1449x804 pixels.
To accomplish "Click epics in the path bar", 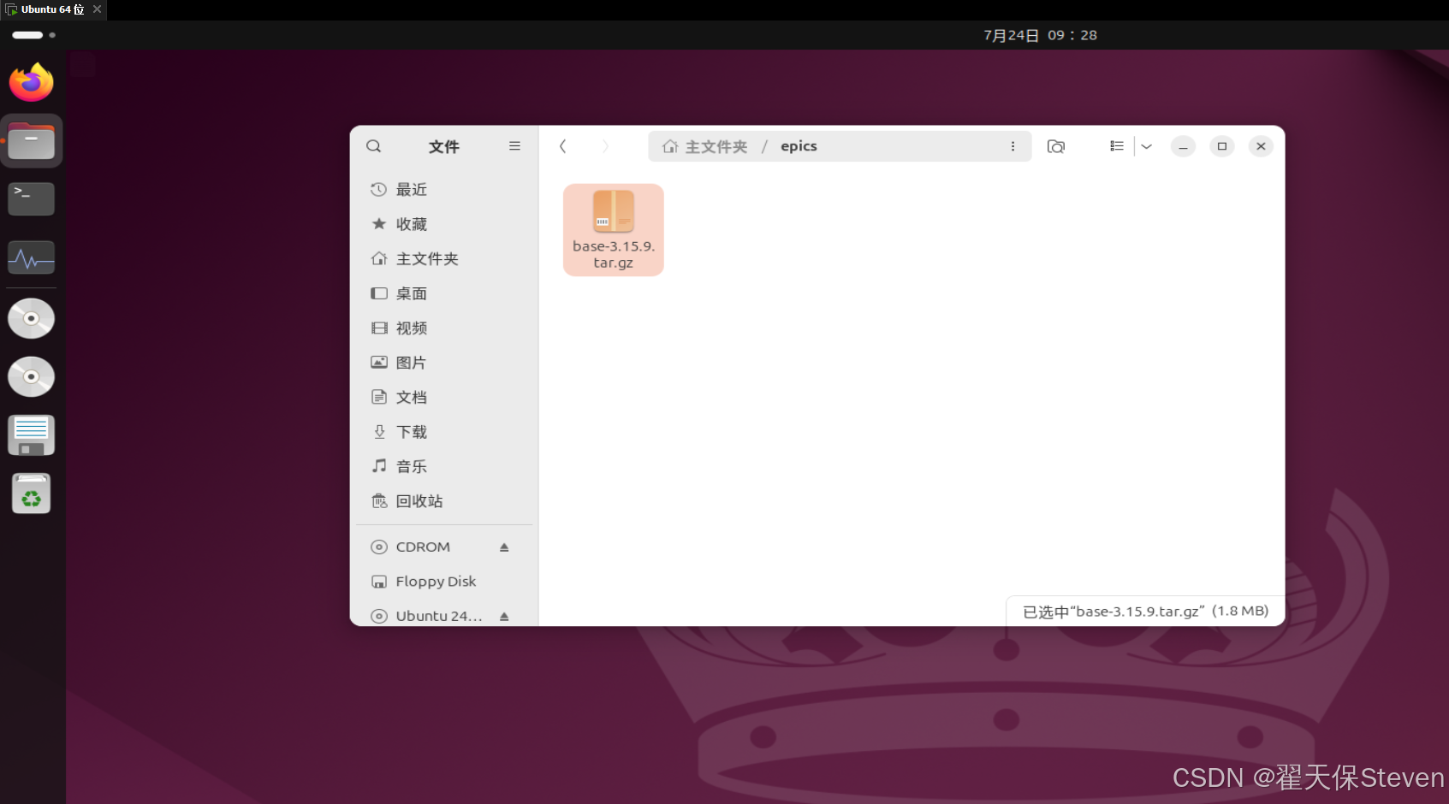I will click(x=799, y=146).
